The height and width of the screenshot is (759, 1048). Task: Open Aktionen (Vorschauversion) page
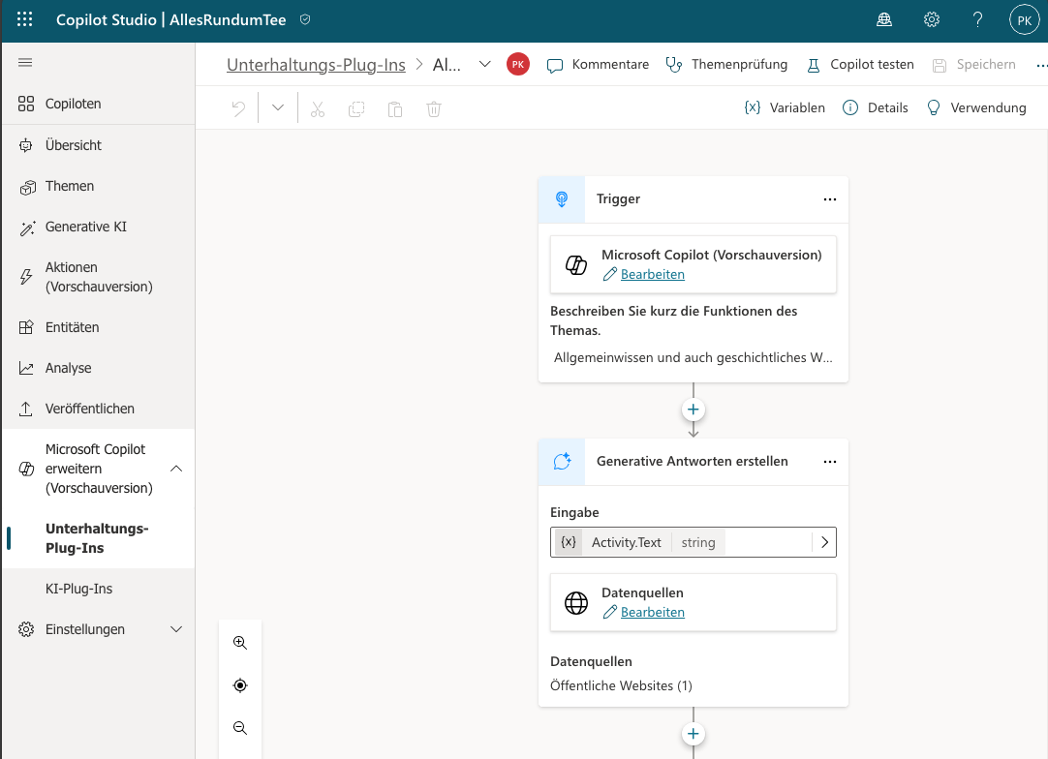[x=99, y=277]
